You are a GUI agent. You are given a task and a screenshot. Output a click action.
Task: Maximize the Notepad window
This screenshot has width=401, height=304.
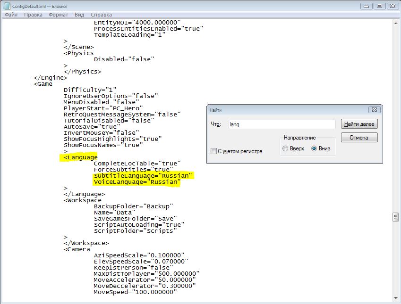(x=379, y=6)
